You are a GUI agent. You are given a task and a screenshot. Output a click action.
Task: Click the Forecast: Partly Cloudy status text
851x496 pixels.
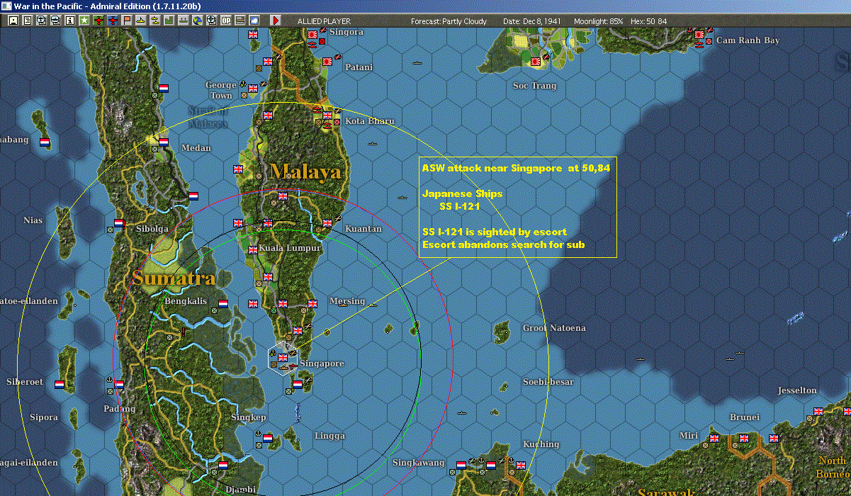tap(449, 21)
